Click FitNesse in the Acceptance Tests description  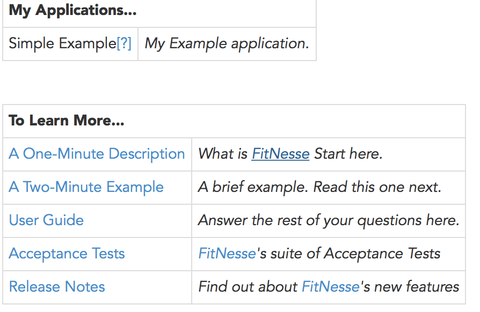(x=227, y=254)
